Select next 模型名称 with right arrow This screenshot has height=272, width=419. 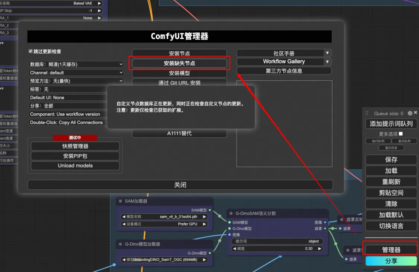pyautogui.click(x=204, y=217)
